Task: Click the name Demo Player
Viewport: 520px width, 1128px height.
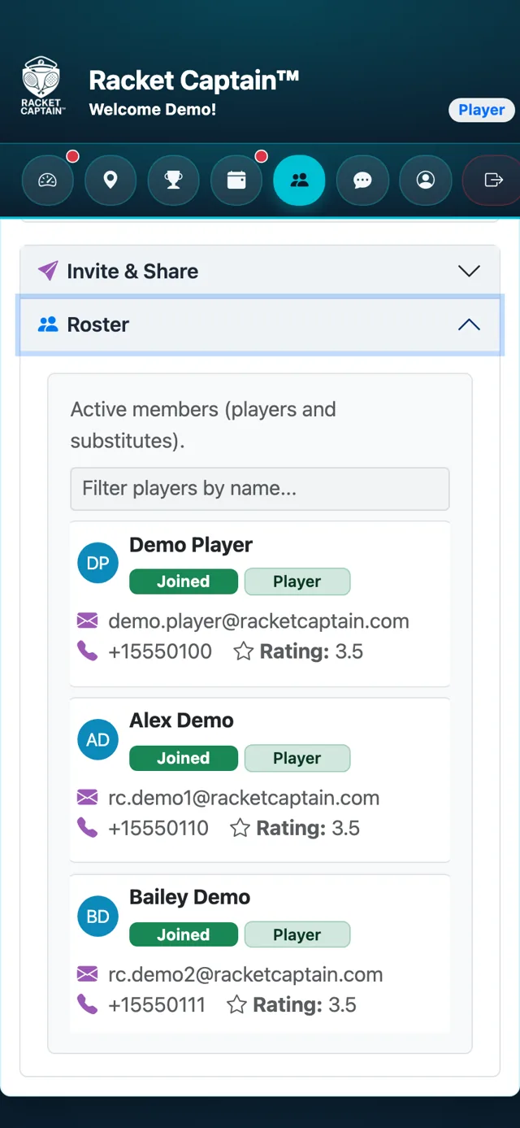Action: (191, 545)
